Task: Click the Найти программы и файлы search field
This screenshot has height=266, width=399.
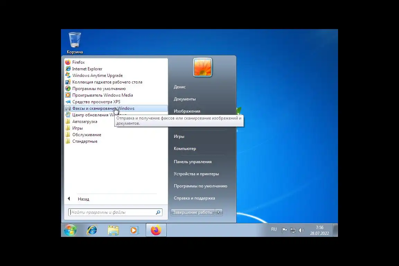Action: (x=115, y=212)
